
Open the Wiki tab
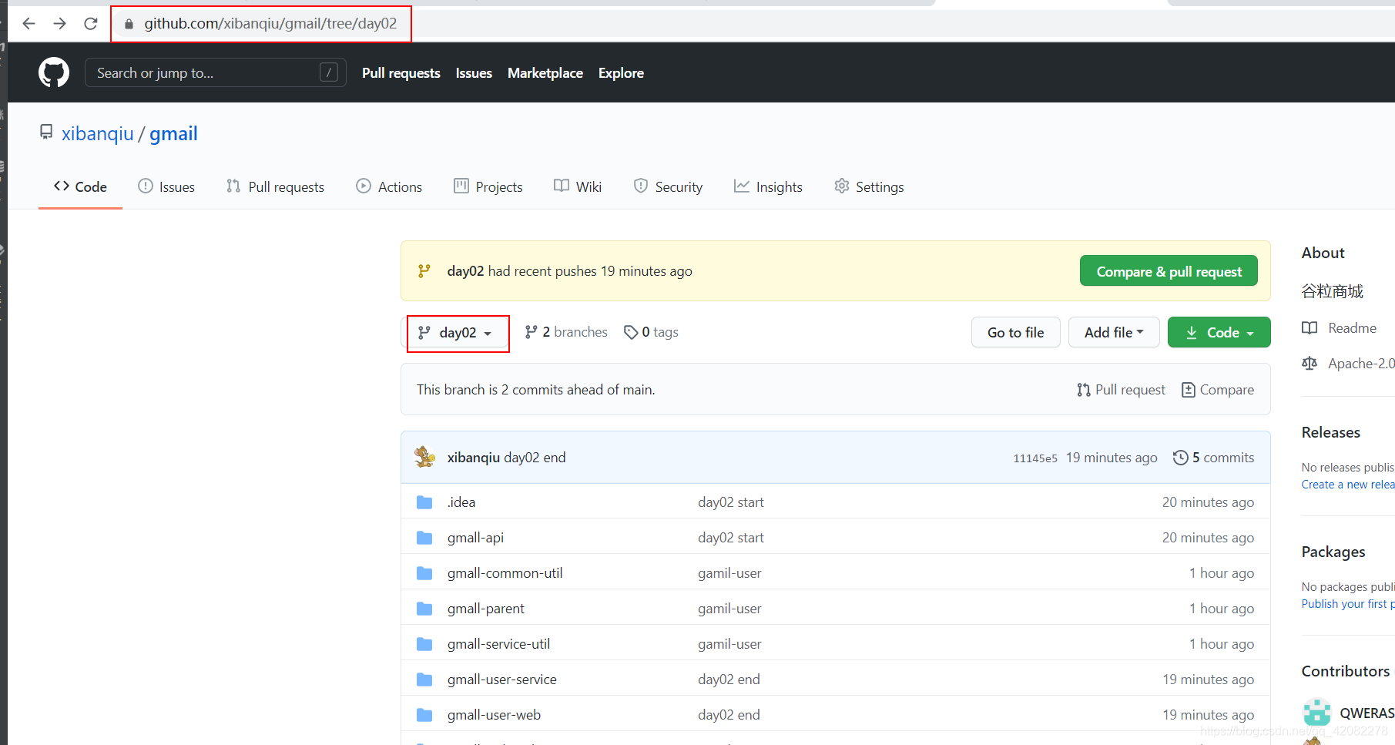coord(578,186)
